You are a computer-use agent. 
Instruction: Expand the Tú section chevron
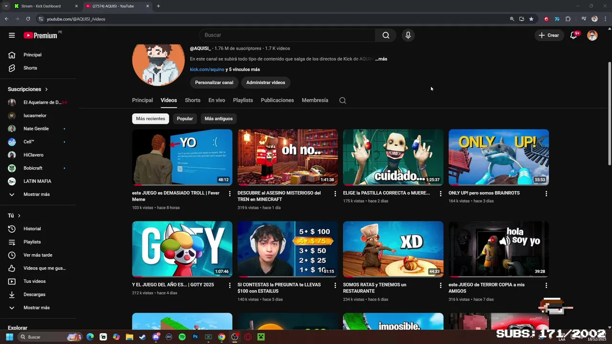pos(19,216)
